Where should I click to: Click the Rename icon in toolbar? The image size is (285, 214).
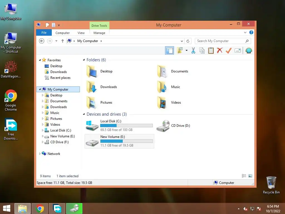[238, 50]
